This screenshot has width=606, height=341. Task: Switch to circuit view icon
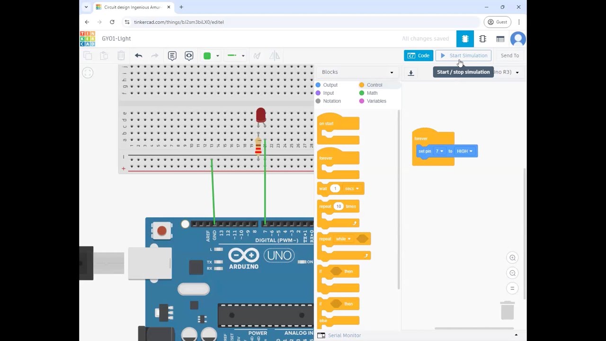tap(465, 39)
